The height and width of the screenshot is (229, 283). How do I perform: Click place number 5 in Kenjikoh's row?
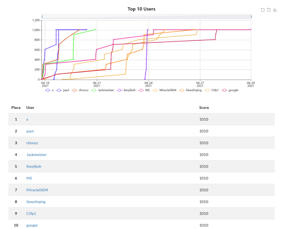16,166
